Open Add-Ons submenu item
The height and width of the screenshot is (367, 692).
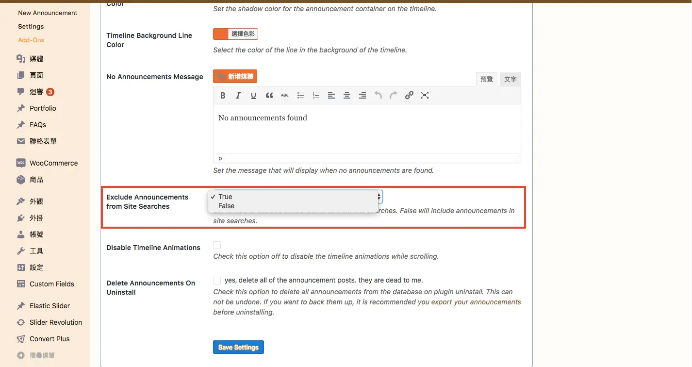(x=31, y=40)
